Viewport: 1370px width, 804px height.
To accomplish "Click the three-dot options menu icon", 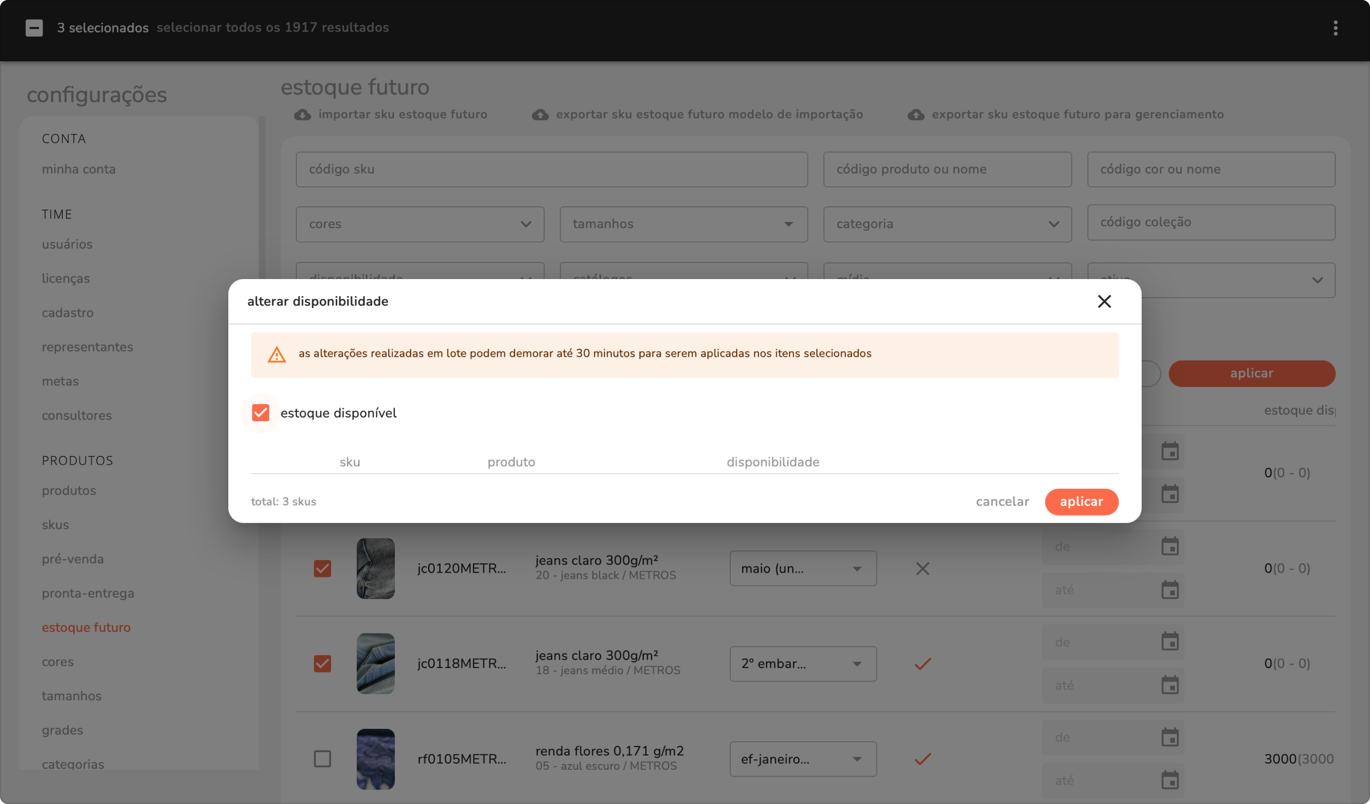I will click(x=1335, y=27).
